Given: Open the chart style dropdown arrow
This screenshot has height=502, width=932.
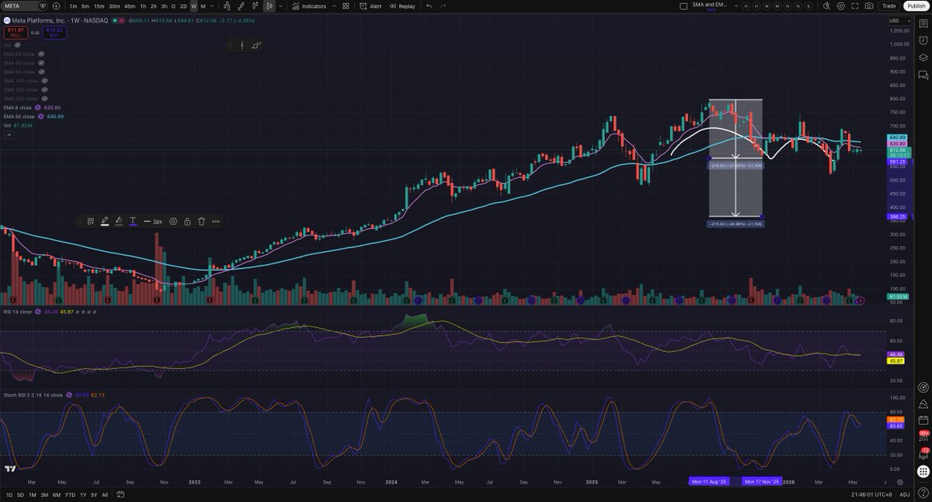Looking at the screenshot, I should click(280, 5).
